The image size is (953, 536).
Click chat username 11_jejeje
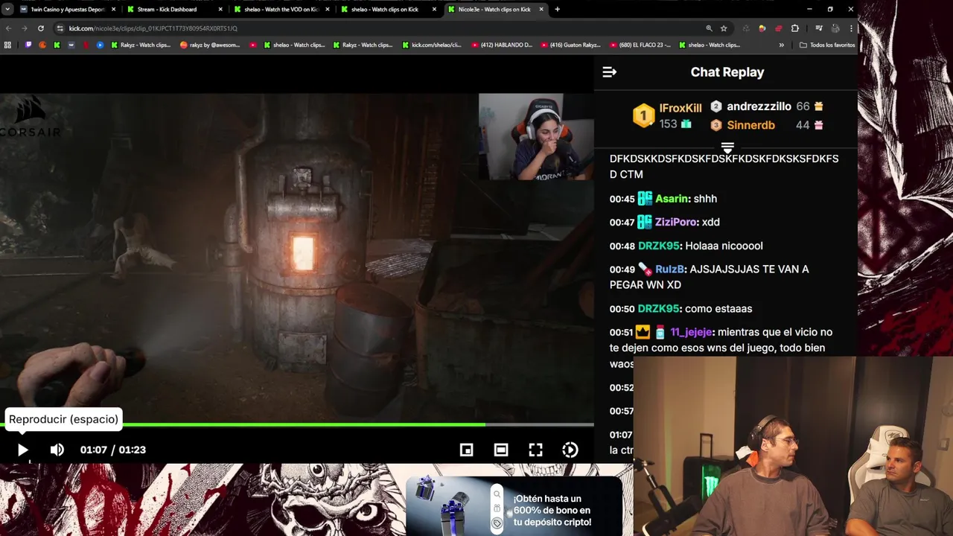(x=692, y=332)
